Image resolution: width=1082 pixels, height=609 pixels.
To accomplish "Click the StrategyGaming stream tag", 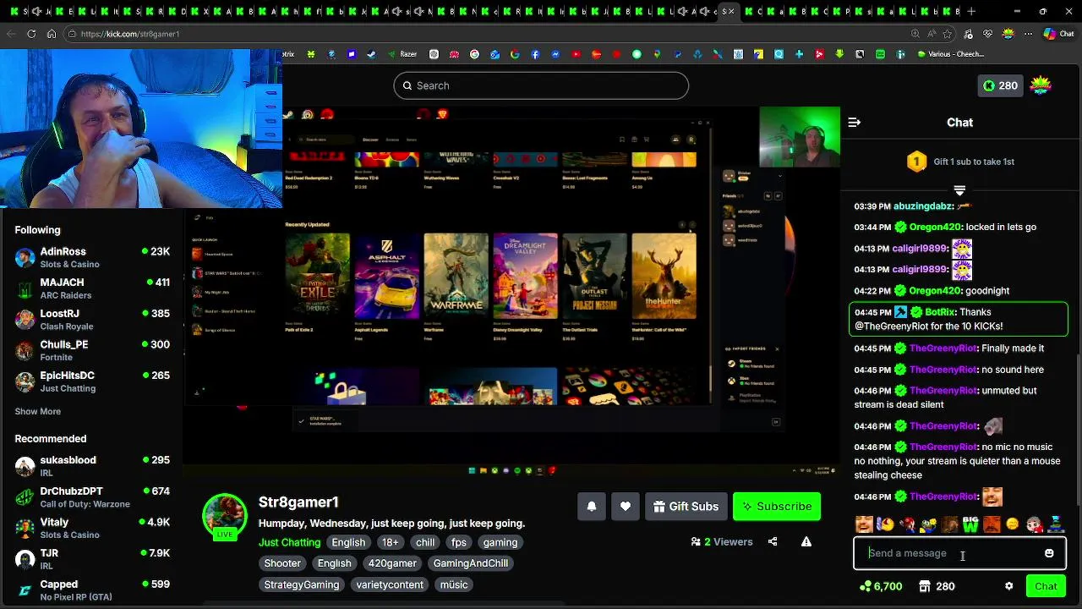I will 302,584.
